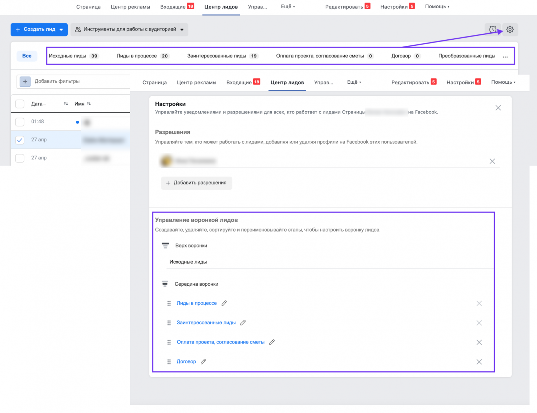Show the Все leads filter

tap(27, 56)
